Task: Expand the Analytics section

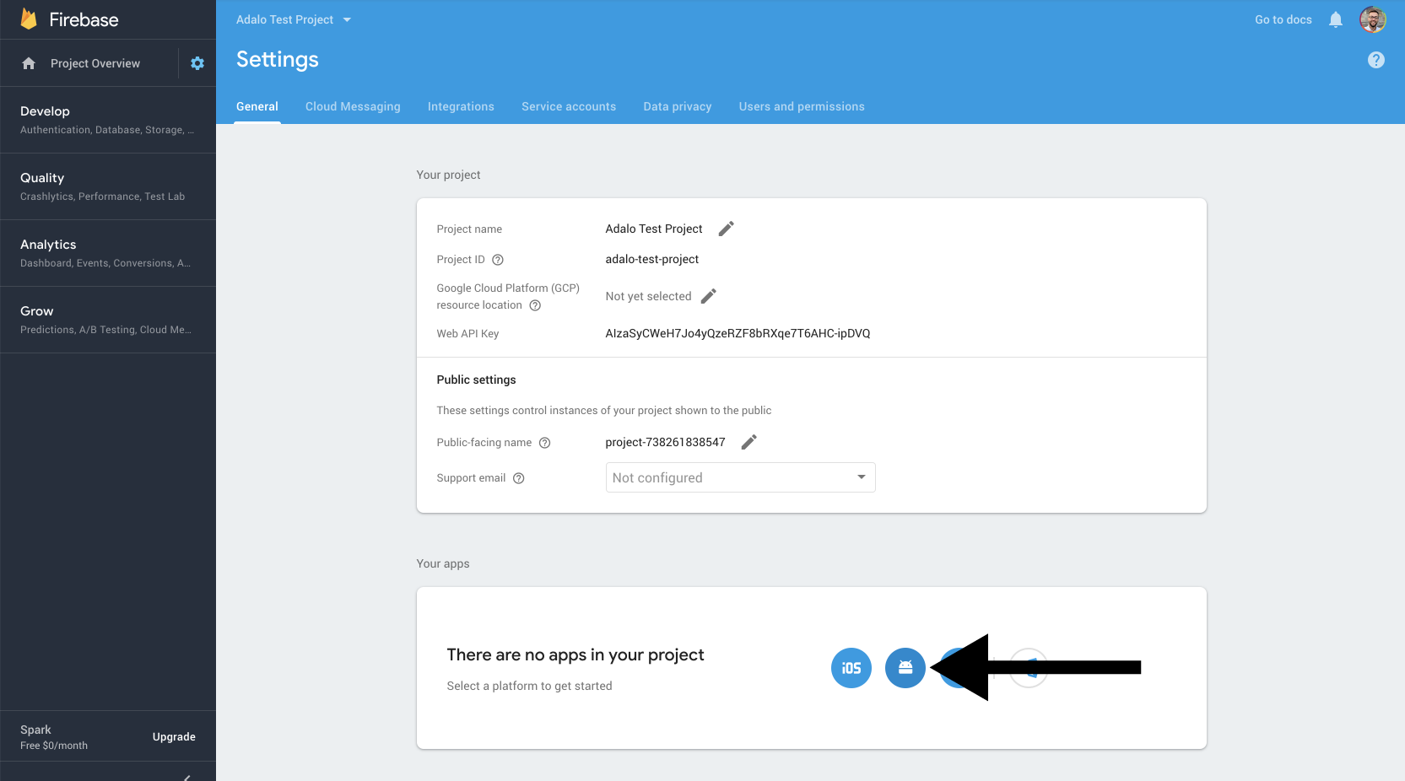Action: click(108, 253)
